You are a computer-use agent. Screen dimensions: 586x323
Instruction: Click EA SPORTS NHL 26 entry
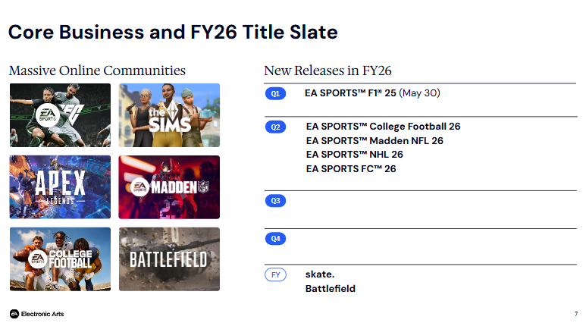(354, 155)
